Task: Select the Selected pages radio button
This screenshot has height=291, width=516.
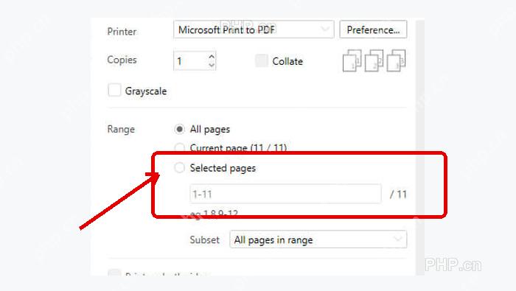Action: pyautogui.click(x=179, y=168)
